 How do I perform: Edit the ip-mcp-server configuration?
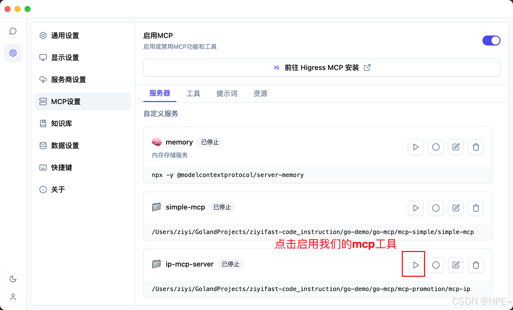pos(456,265)
